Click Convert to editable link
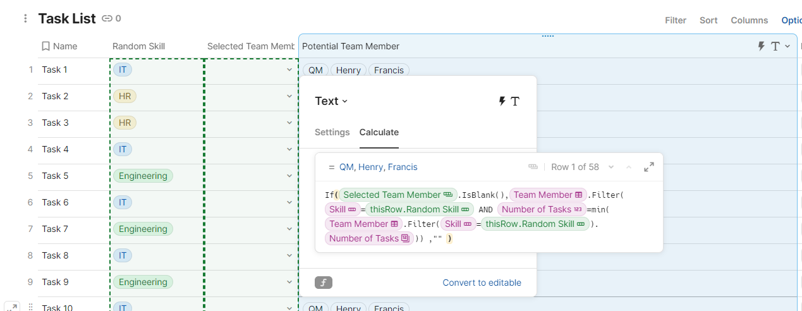This screenshot has height=311, width=802. [x=482, y=283]
